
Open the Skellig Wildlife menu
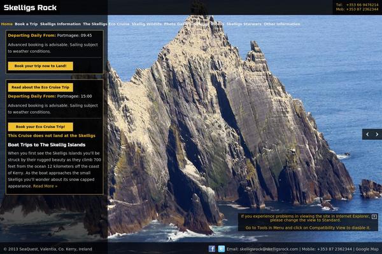[146, 24]
